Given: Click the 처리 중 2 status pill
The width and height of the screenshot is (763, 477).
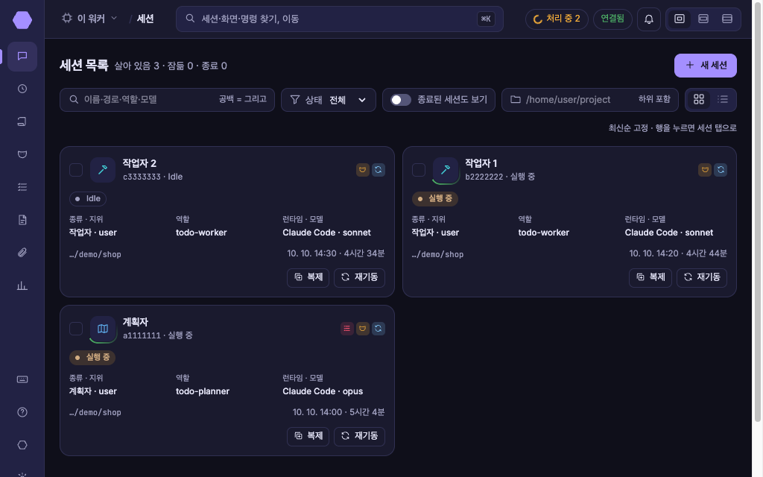Looking at the screenshot, I should [557, 19].
